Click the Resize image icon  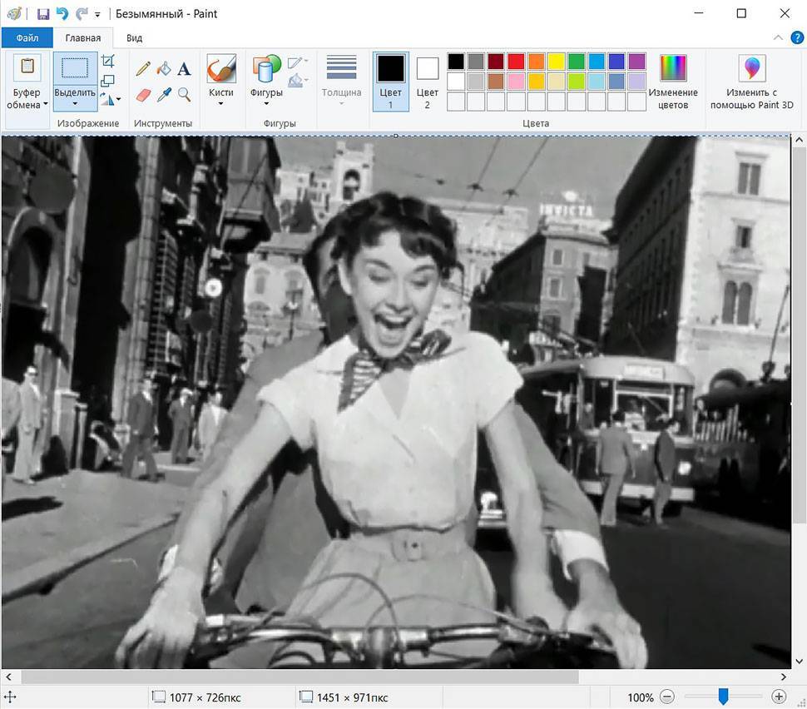pyautogui.click(x=108, y=81)
